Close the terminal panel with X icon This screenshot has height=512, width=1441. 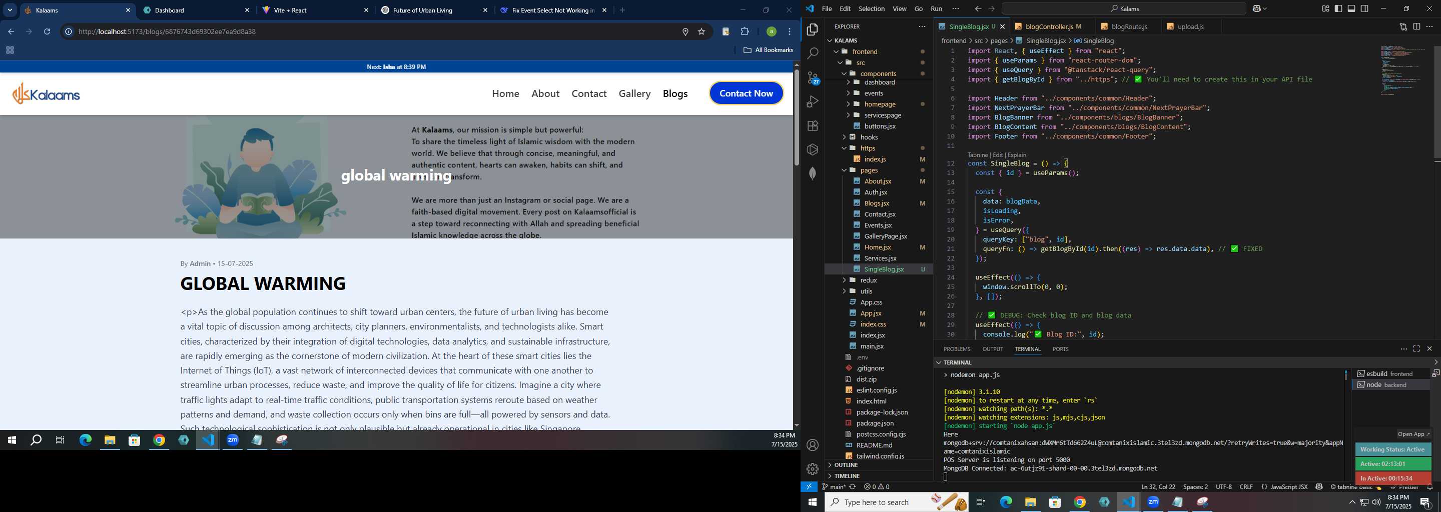1429,349
